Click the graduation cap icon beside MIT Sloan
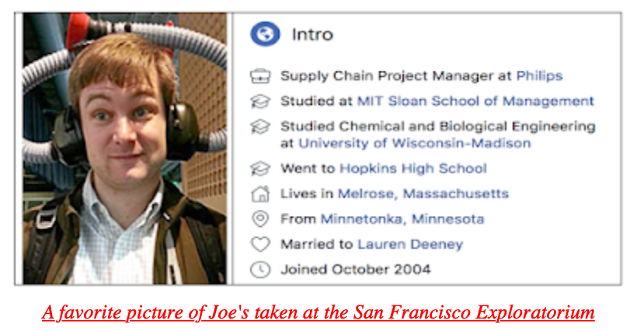Viewport: 630px width, 331px height. point(259,101)
